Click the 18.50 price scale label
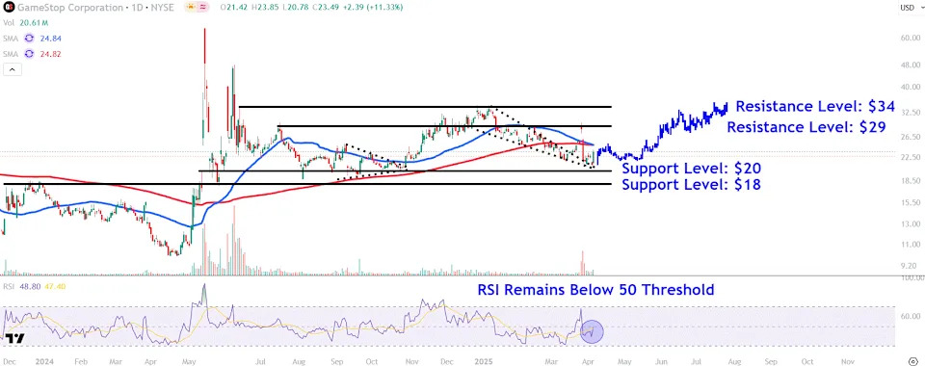Viewport: 925px width, 366px height. (912, 181)
